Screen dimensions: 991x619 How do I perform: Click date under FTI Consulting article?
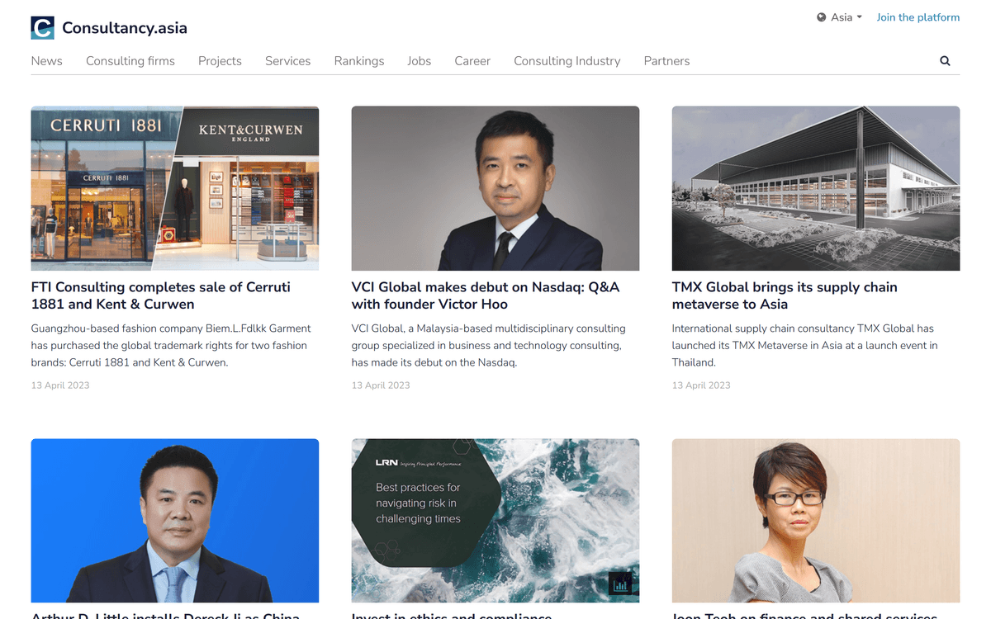click(x=60, y=385)
